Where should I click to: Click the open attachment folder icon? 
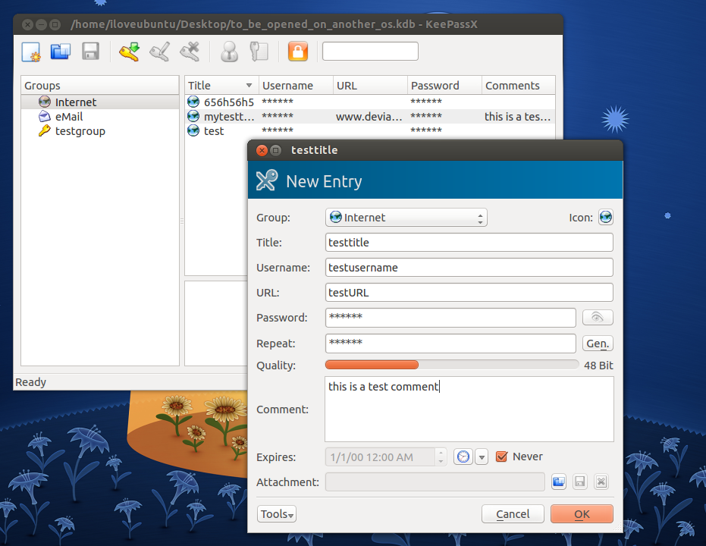click(559, 482)
